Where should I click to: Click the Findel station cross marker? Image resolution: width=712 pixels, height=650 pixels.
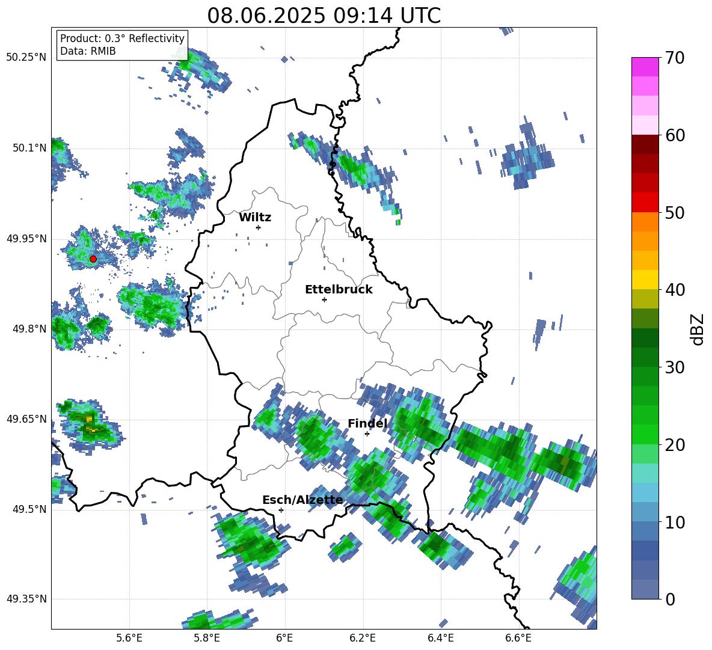click(367, 434)
